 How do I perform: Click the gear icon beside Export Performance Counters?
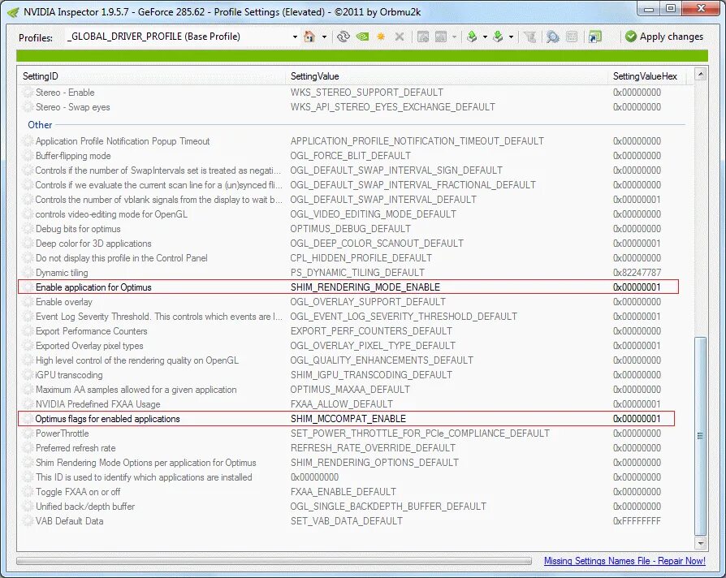(x=28, y=331)
